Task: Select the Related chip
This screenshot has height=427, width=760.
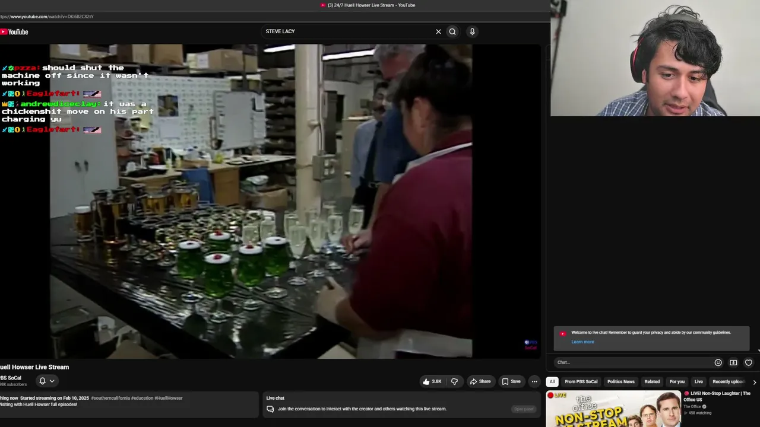Action: [x=652, y=382]
